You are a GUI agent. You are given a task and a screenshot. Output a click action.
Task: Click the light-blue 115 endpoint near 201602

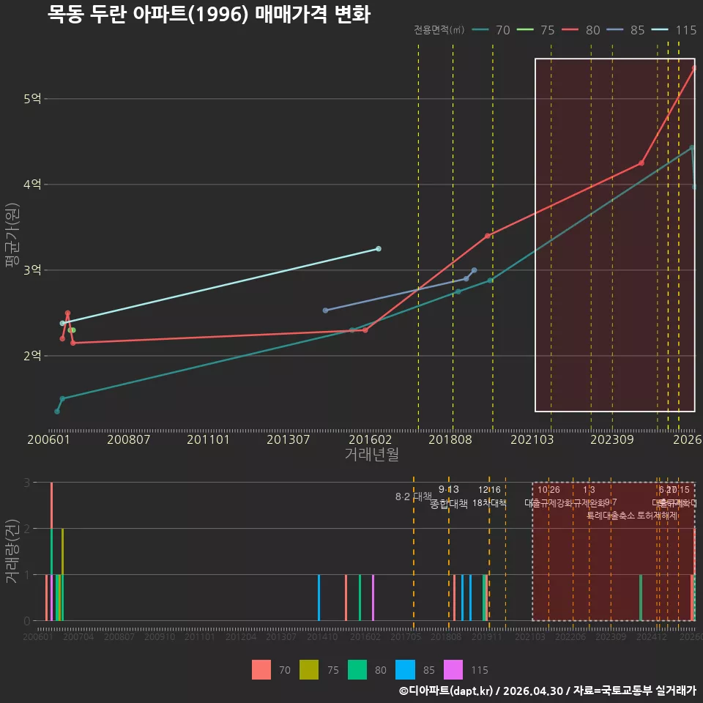(379, 249)
